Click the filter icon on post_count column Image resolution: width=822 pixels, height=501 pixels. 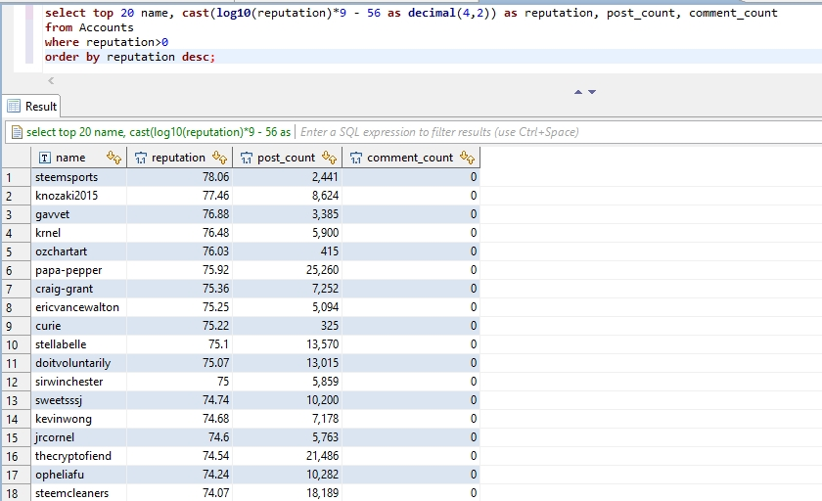pos(329,158)
